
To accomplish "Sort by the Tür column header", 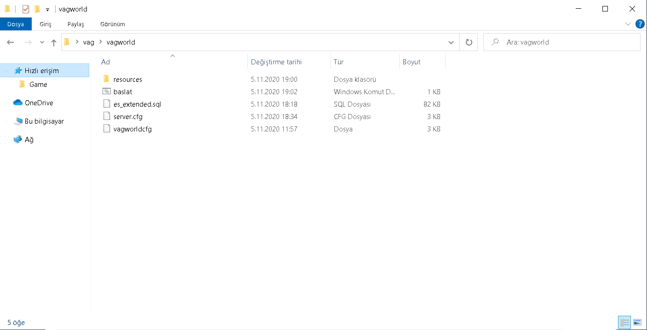I will pyautogui.click(x=365, y=62).
